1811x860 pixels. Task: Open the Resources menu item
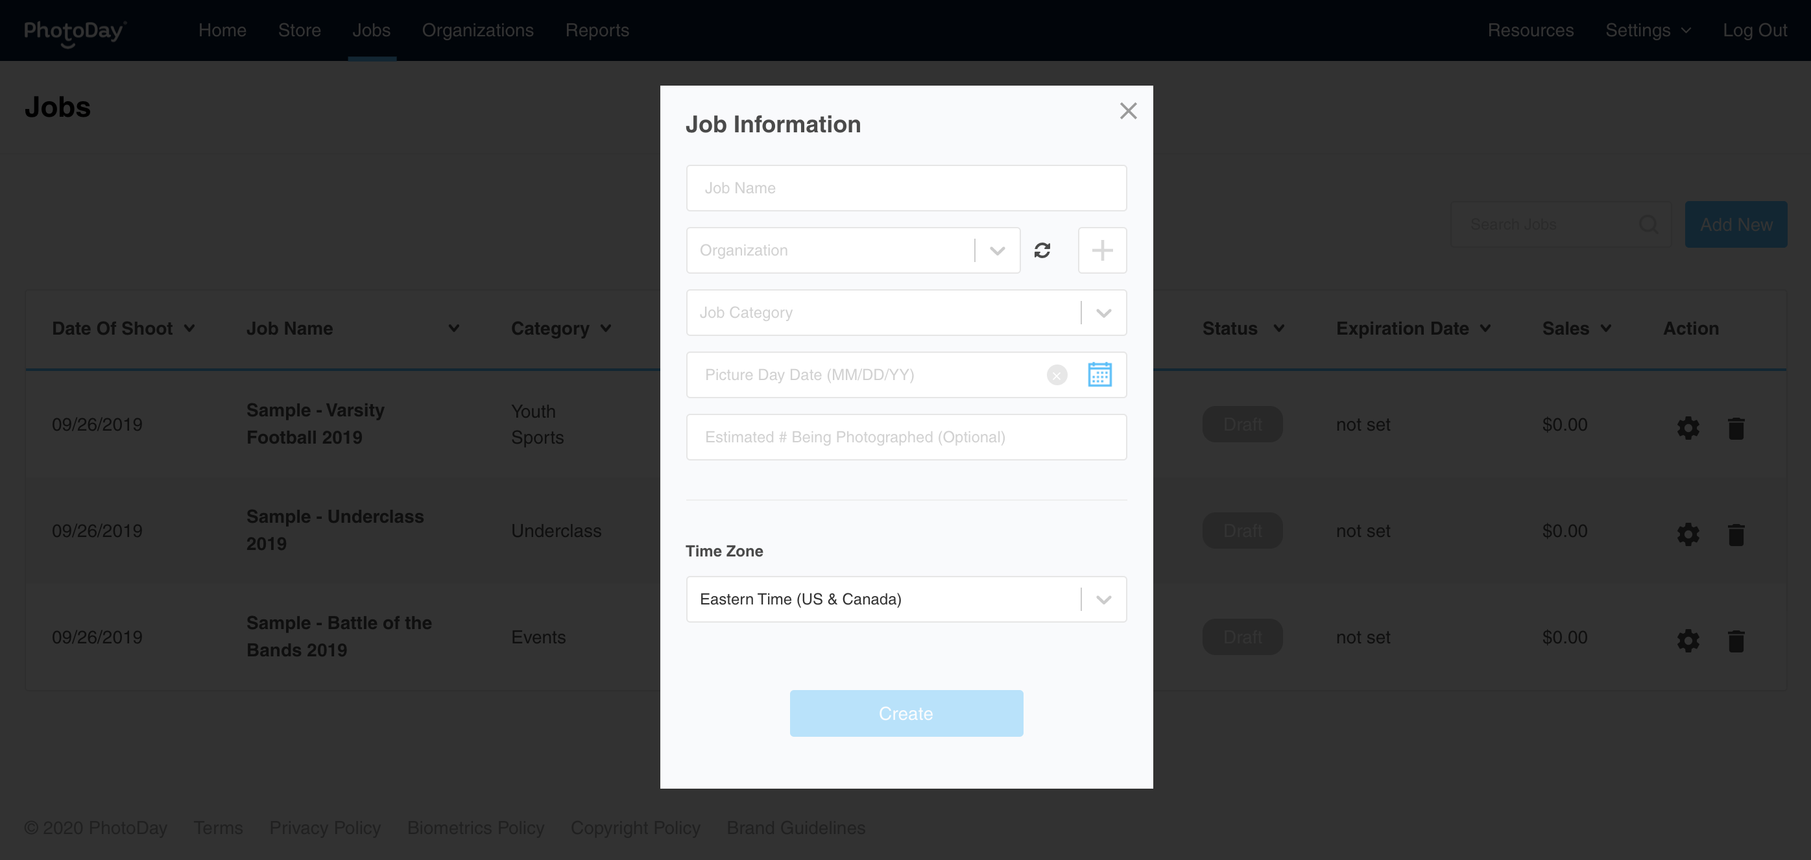(1531, 30)
